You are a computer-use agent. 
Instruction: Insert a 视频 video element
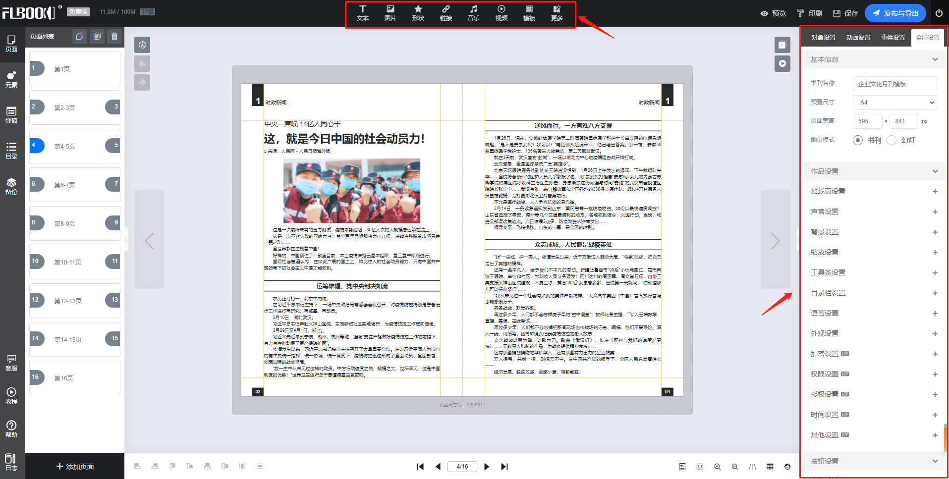click(502, 13)
